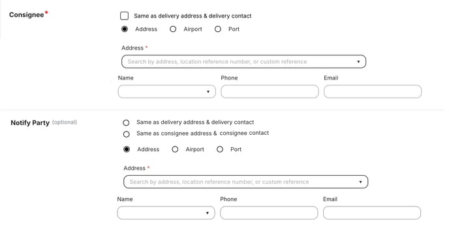449x241 pixels.
Task: Focus Notify Party Phone input field
Action: 269,213
